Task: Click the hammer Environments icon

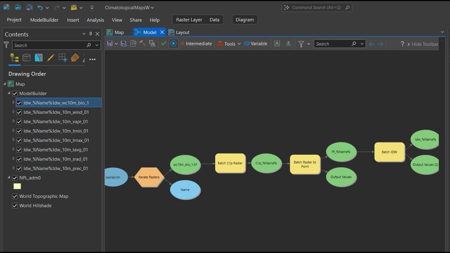Action: point(142,43)
